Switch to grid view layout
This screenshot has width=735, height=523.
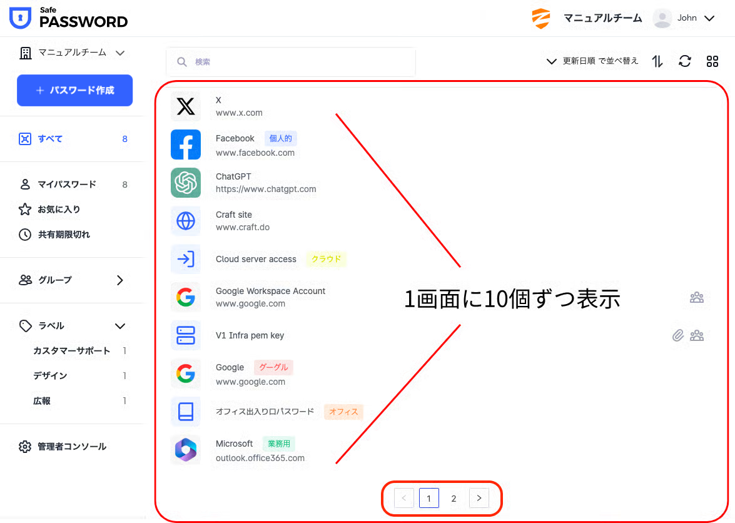[712, 61]
